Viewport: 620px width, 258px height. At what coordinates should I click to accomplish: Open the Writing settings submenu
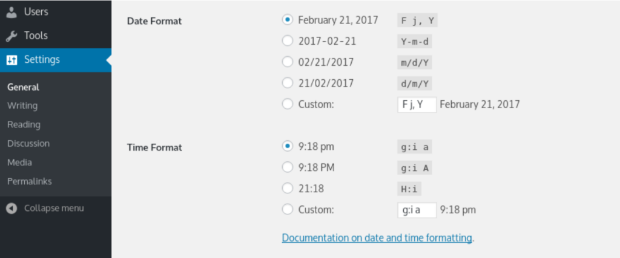[22, 106]
